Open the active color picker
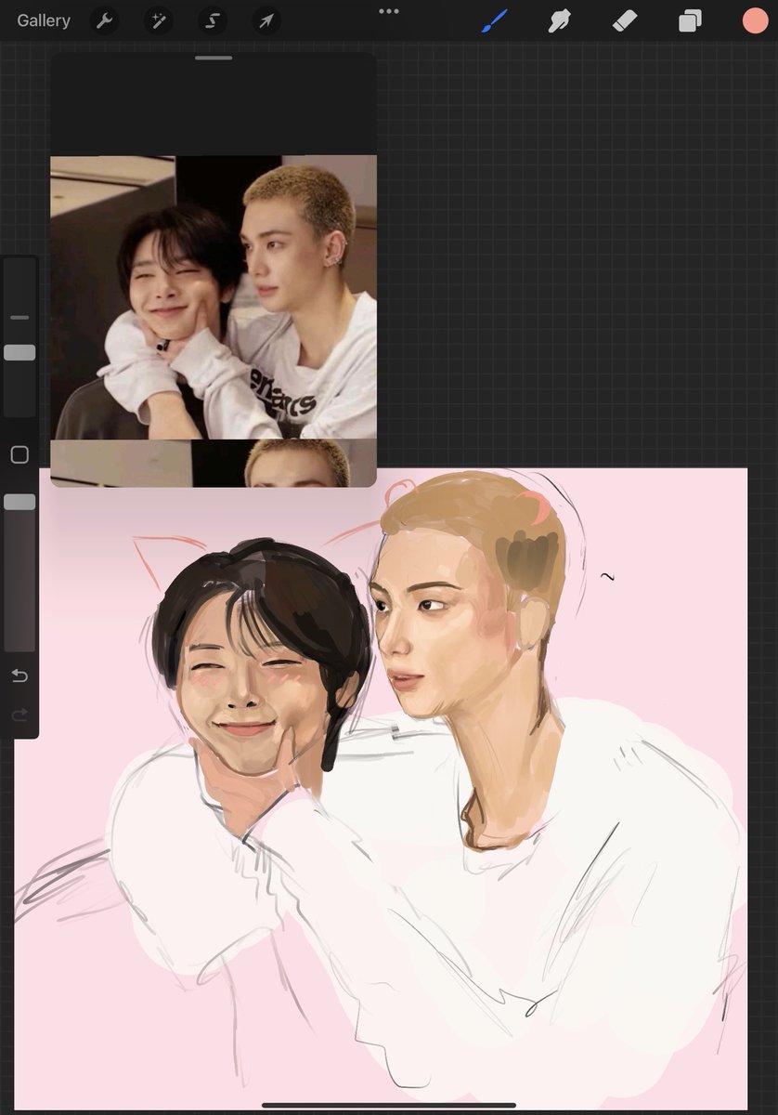The height and width of the screenshot is (1115, 778). click(x=754, y=20)
